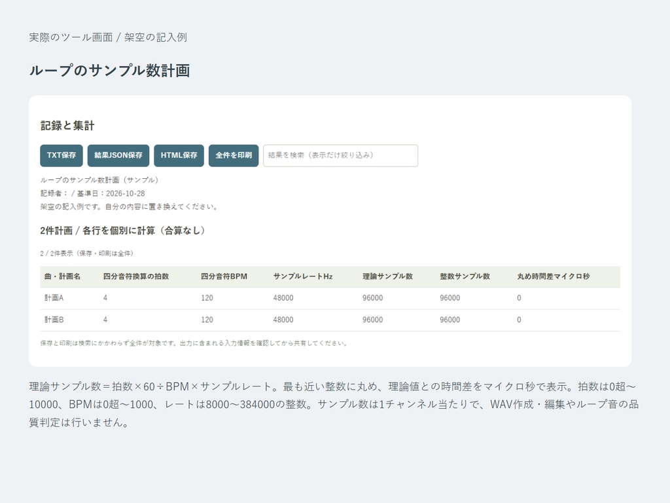Click 計画B's 理論サンプル数 value 96000
Screen dimensions: 670x503
pyautogui.click(x=372, y=320)
